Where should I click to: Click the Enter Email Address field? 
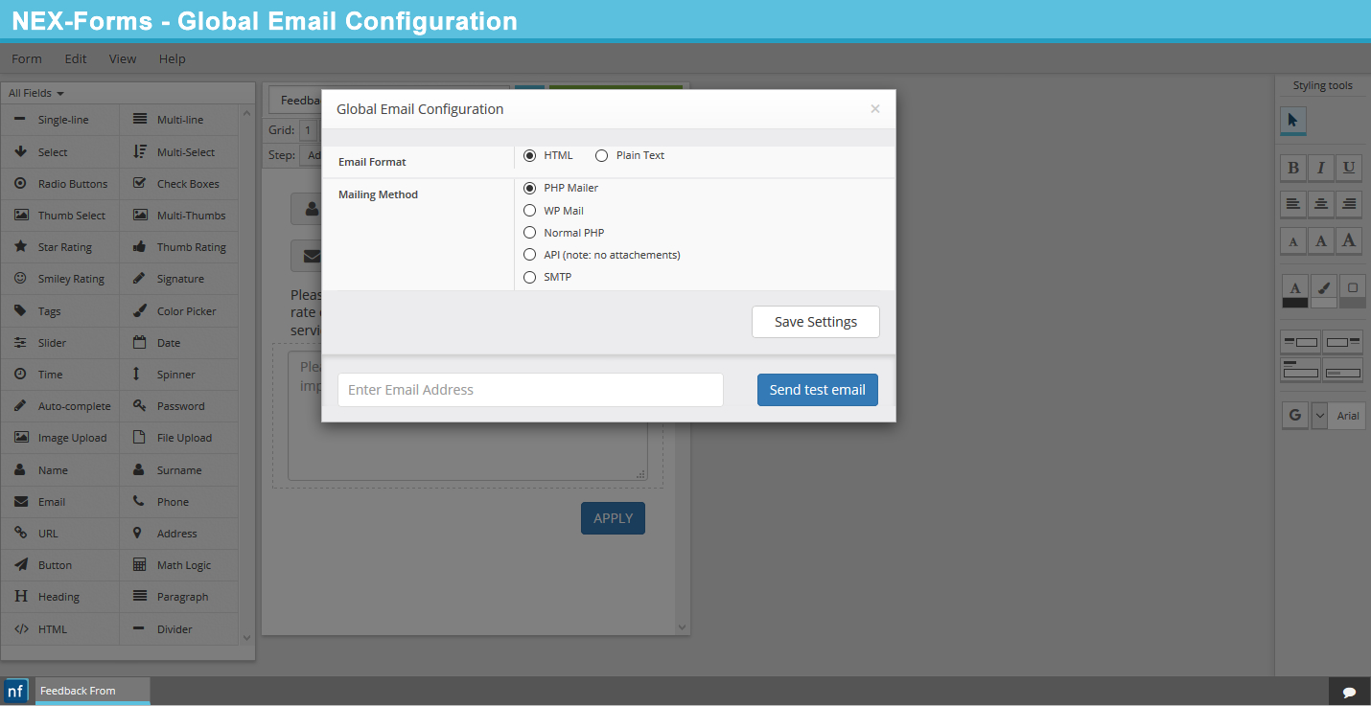click(x=529, y=389)
